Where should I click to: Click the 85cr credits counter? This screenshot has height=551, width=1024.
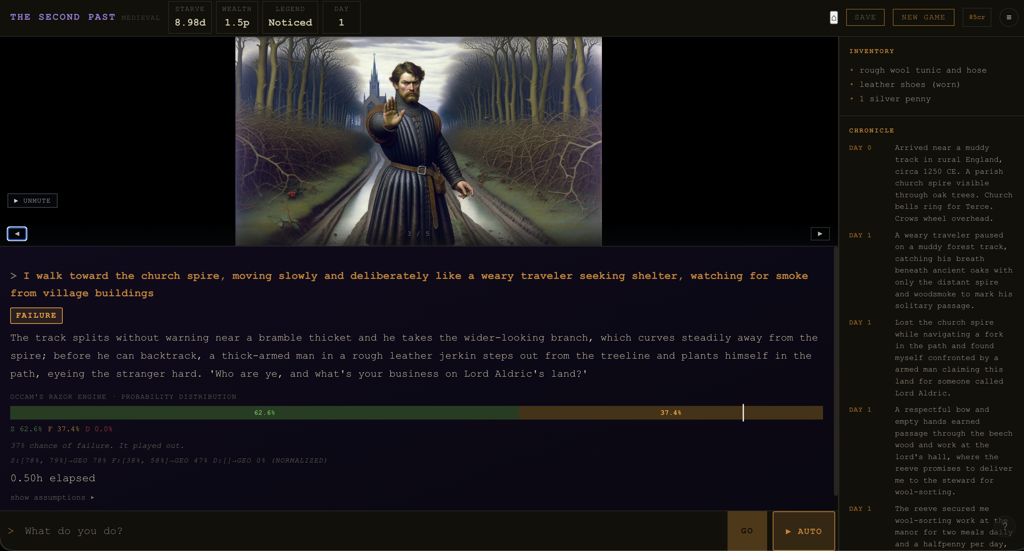coord(977,17)
